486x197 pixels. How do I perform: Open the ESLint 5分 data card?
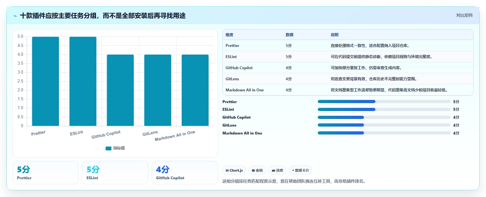pos(115,173)
